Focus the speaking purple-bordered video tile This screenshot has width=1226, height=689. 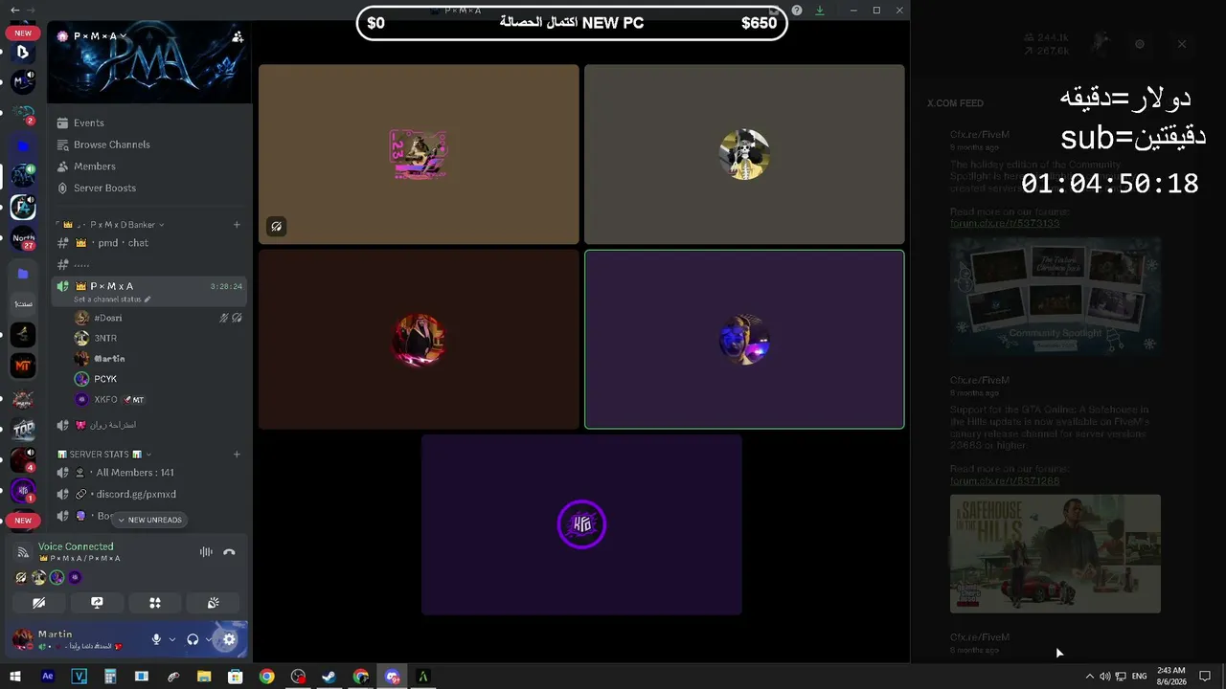pos(744,340)
